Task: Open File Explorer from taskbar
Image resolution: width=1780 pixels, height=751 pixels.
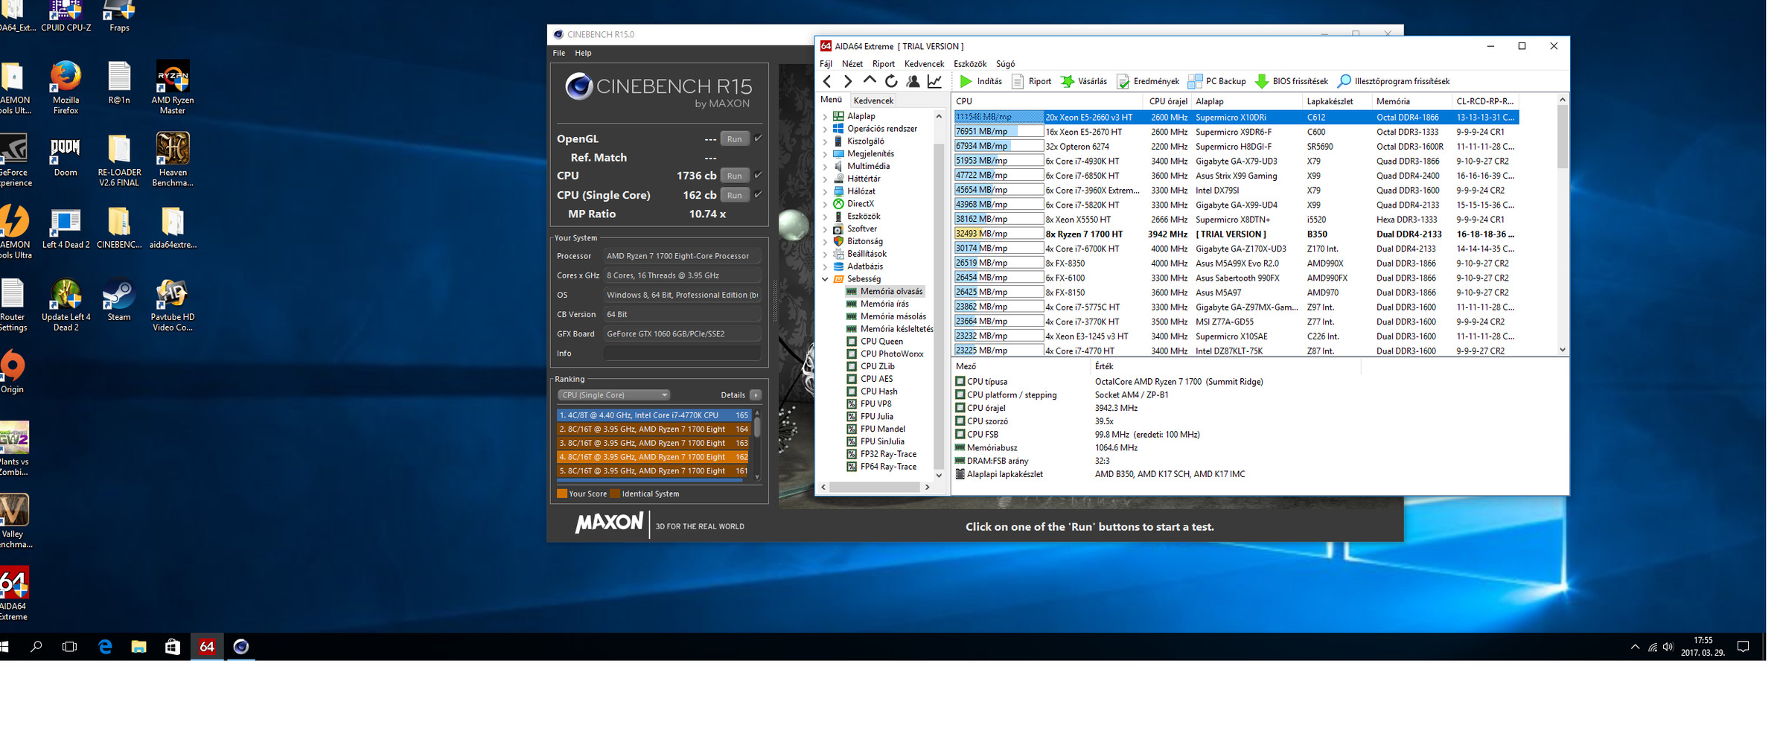Action: 138,647
